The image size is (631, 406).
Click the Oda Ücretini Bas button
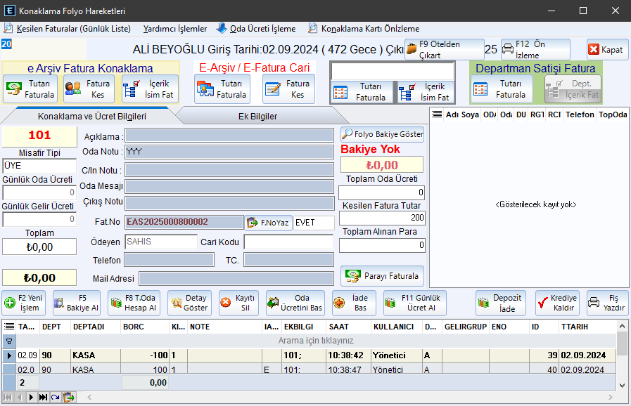coord(295,303)
